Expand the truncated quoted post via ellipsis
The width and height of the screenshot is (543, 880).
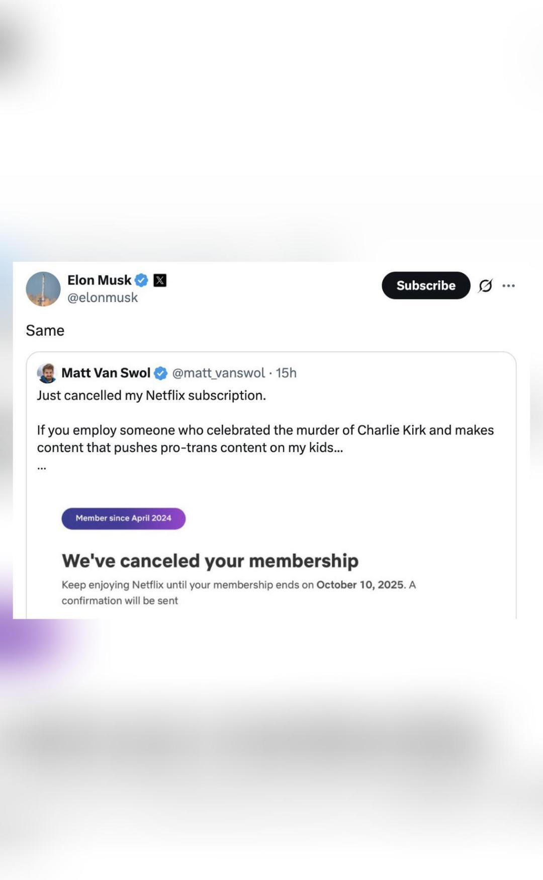click(x=42, y=468)
